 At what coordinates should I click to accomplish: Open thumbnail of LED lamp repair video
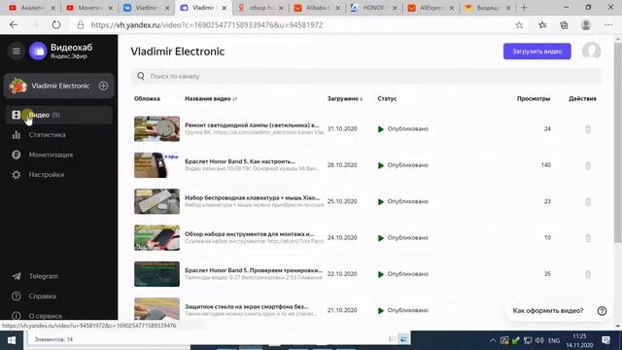pyautogui.click(x=156, y=129)
